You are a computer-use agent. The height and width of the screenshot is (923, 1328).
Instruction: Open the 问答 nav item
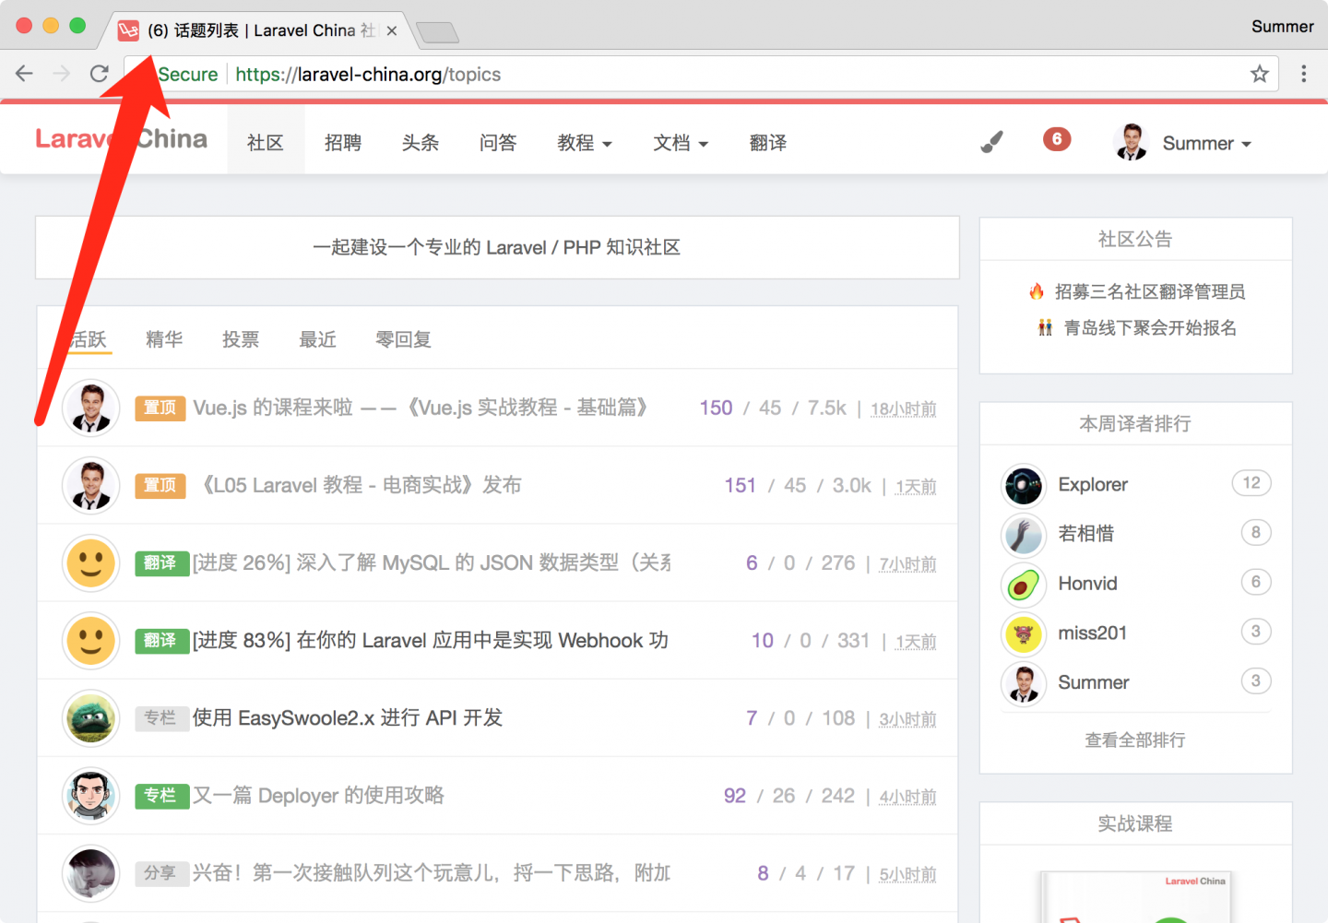coord(498,143)
